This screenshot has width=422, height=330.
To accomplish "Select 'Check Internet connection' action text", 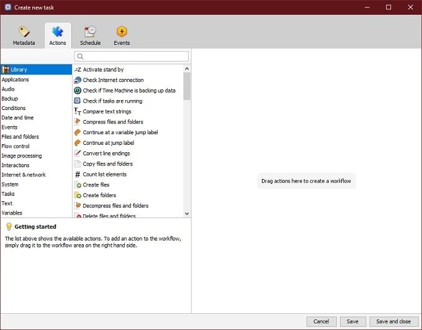I will pyautogui.click(x=114, y=80).
